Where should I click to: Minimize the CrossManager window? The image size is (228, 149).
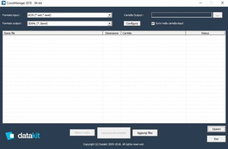(x=200, y=3)
